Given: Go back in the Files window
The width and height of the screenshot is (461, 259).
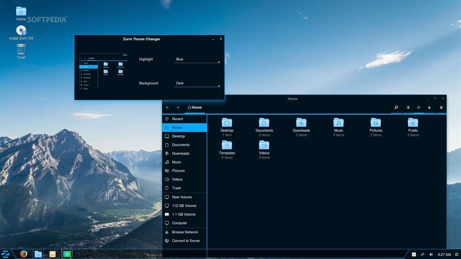Looking at the screenshot, I should pyautogui.click(x=167, y=107).
